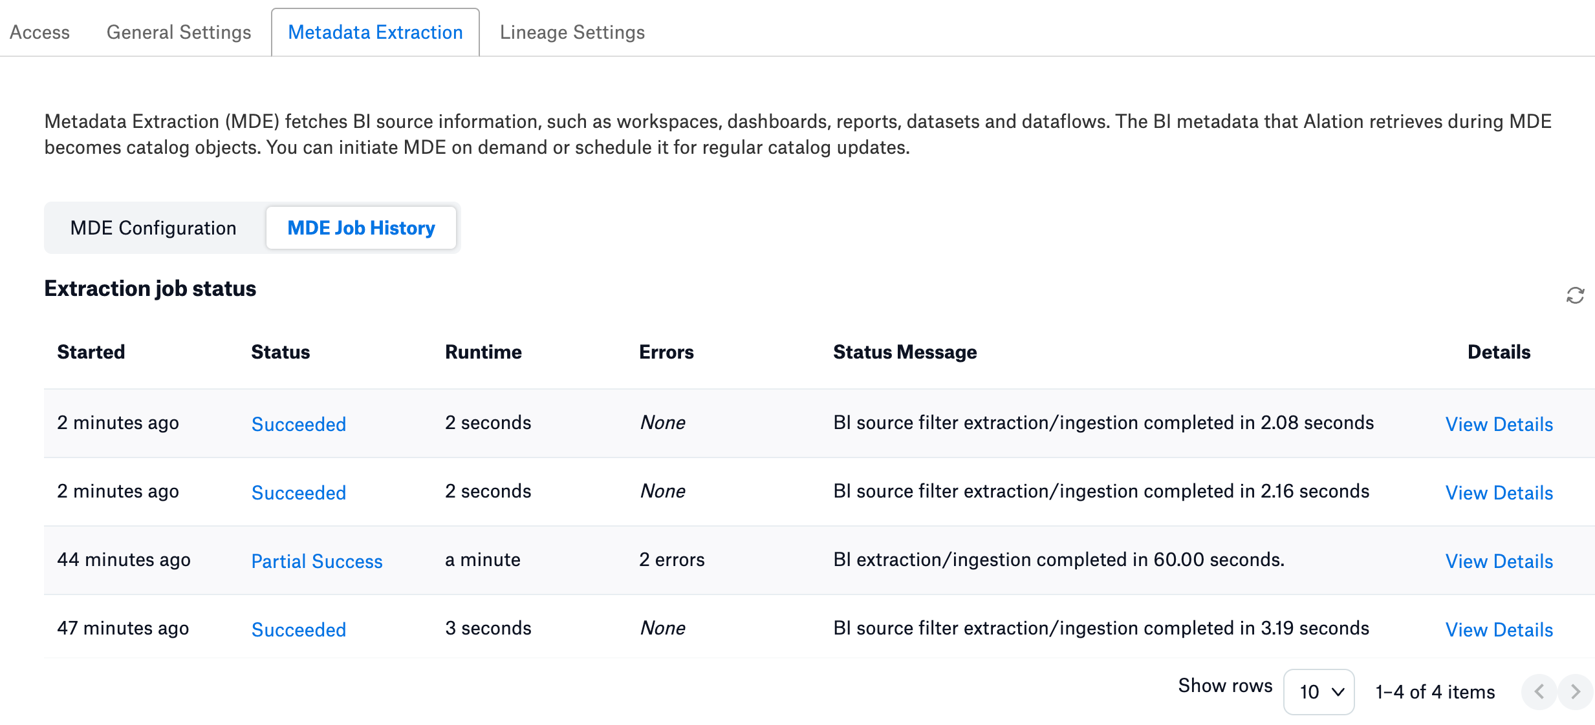Click the Errors column header
The image size is (1595, 725).
[x=666, y=352]
